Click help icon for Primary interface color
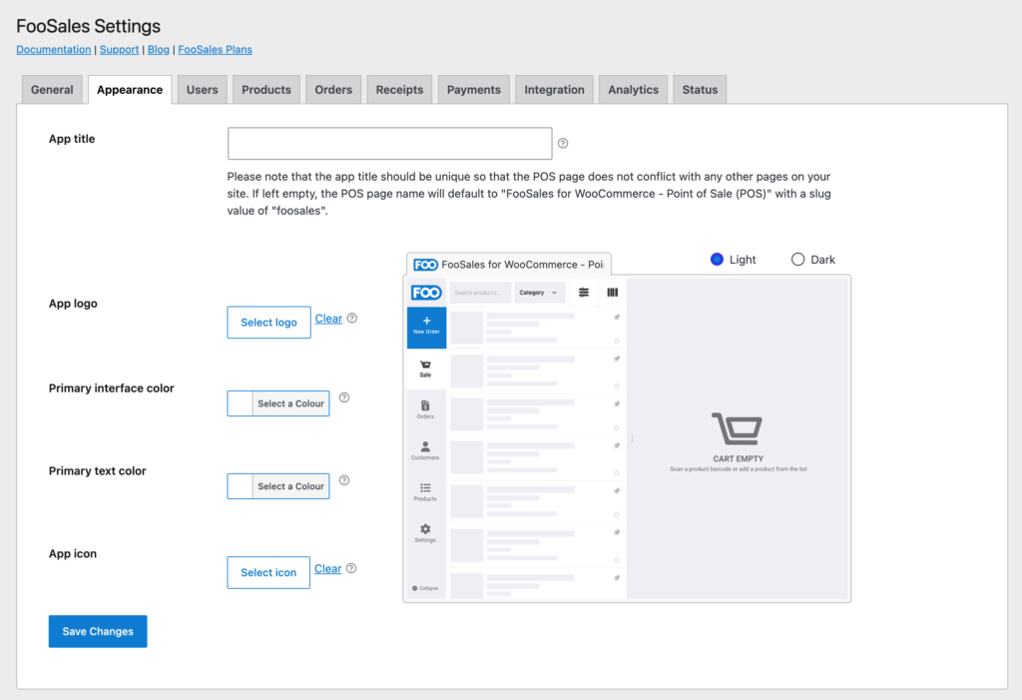 344,397
